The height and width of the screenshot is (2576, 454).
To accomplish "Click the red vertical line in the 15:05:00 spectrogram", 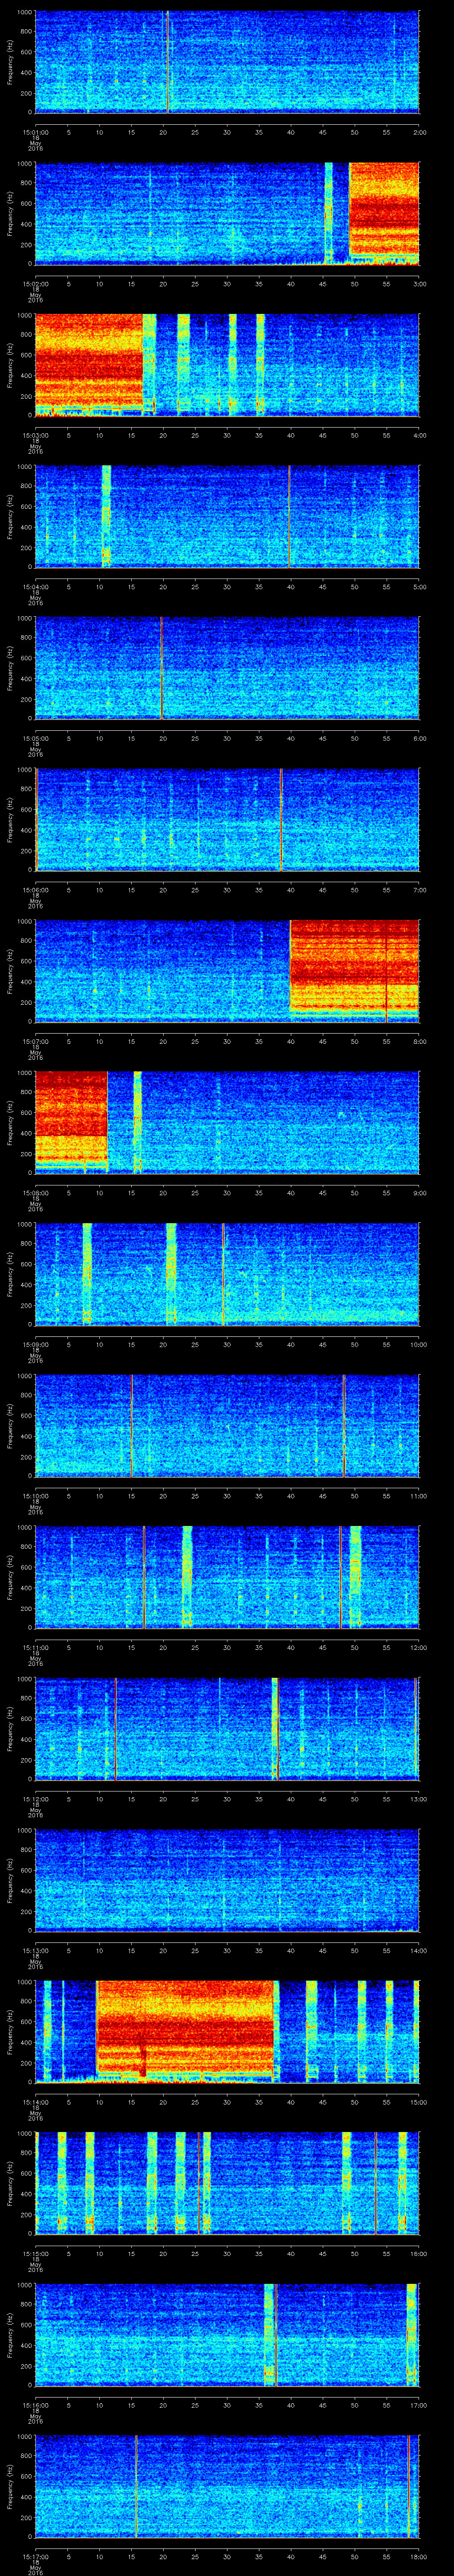I will click(x=162, y=668).
